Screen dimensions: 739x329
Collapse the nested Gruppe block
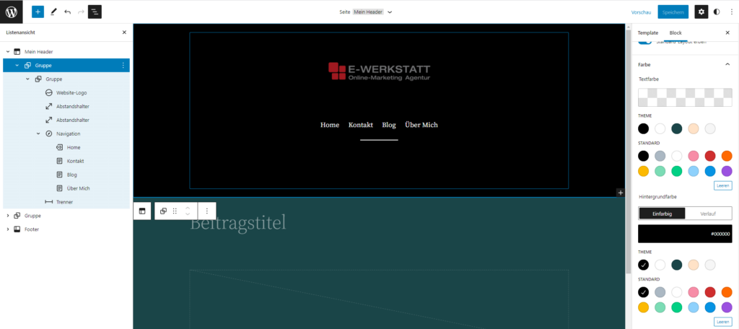coord(27,79)
